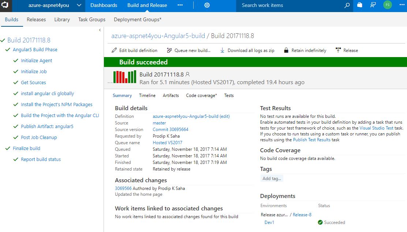Open the PS user profile avatar
Viewport: 407px width, 232px height.
pos(388,5)
